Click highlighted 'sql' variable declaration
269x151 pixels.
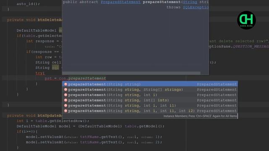(x=55, y=68)
